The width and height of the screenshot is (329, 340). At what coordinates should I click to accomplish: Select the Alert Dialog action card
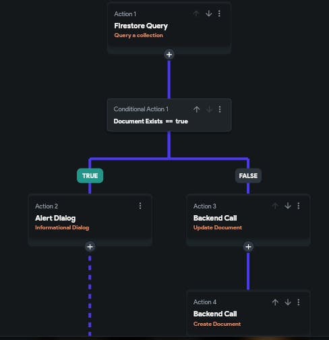90,220
